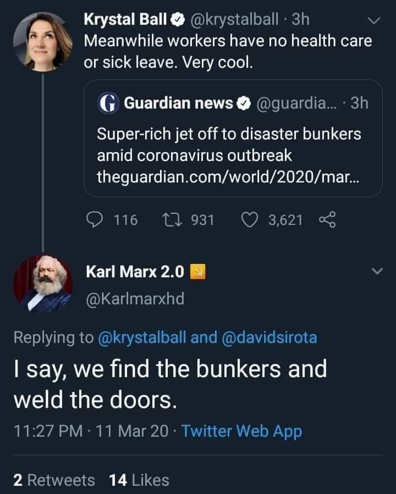This screenshot has width=396, height=494.
Task: Open the quoted Guardian news tweet headline
Action: pyautogui.click(x=229, y=143)
